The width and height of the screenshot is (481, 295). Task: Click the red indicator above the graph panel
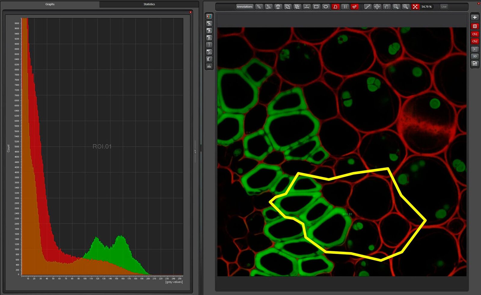[191, 12]
